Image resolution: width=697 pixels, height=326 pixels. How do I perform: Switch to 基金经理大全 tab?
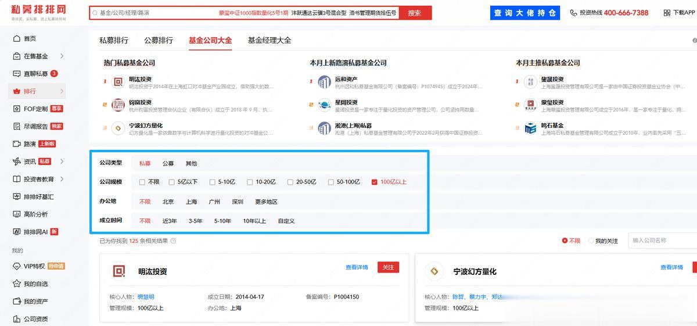coord(270,40)
